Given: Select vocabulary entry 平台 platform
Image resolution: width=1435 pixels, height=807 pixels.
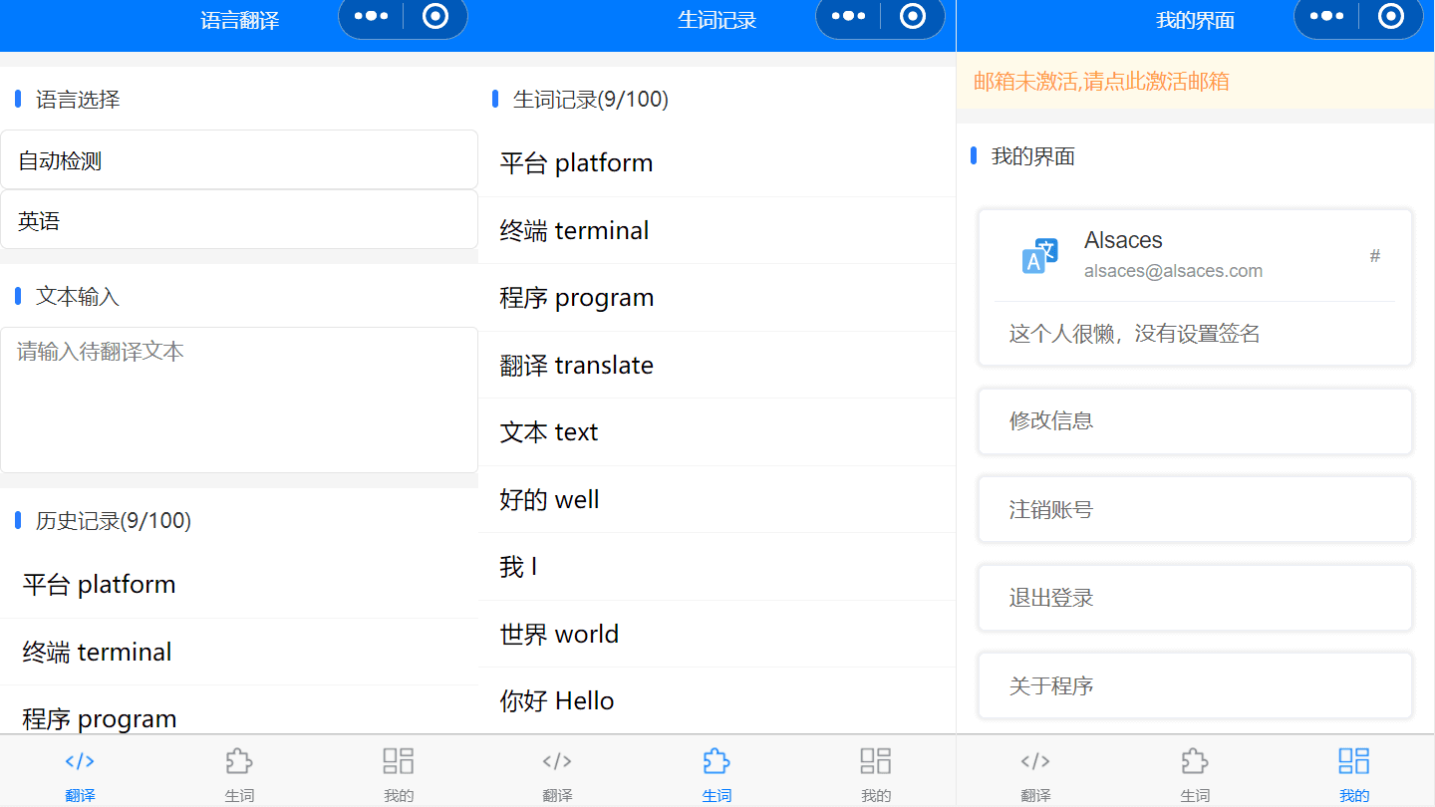Looking at the screenshot, I should pos(717,162).
